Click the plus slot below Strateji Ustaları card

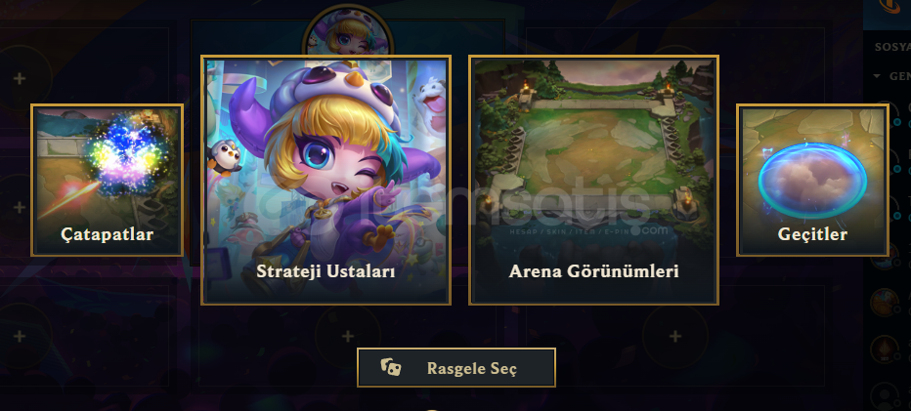tap(347, 336)
